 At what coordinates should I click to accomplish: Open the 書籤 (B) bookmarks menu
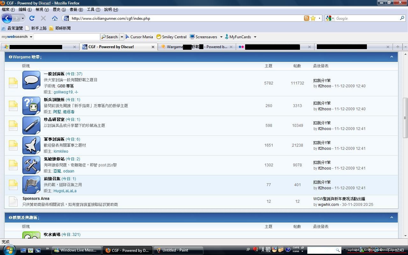[x=76, y=10]
